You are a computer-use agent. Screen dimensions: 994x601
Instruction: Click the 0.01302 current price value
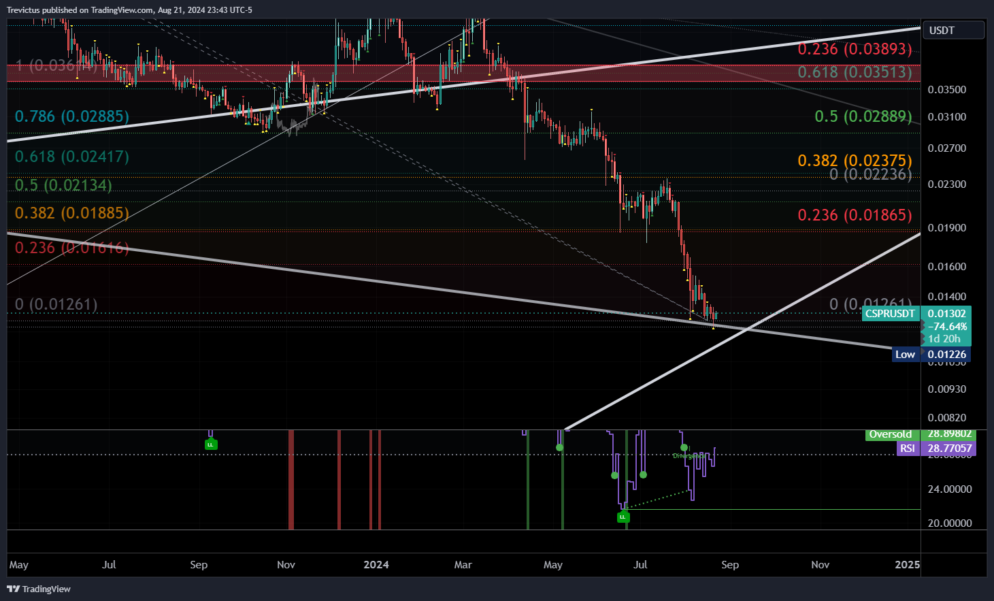pyautogui.click(x=947, y=314)
